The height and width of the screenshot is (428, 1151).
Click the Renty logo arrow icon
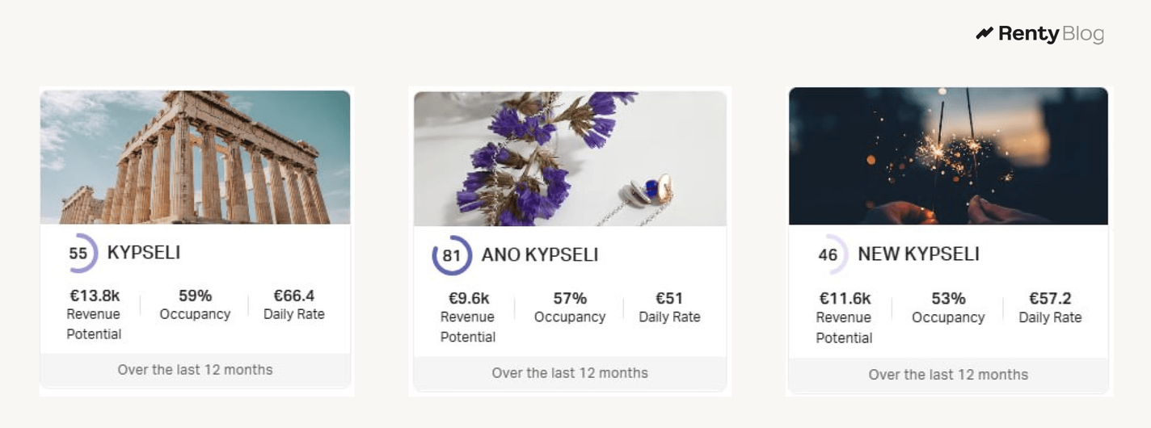(x=984, y=34)
